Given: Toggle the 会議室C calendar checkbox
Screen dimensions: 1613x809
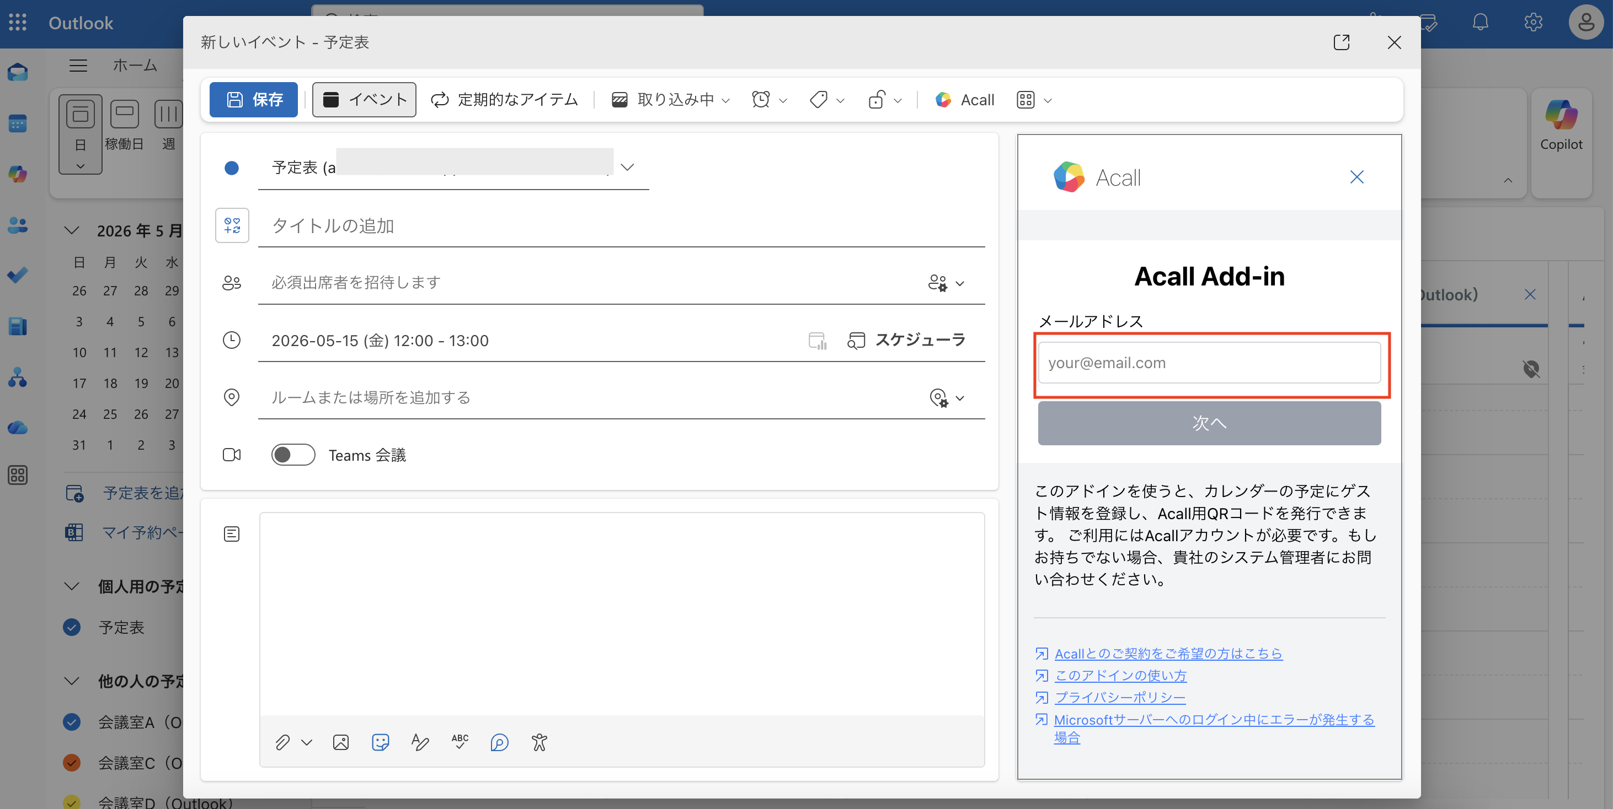Looking at the screenshot, I should (72, 763).
